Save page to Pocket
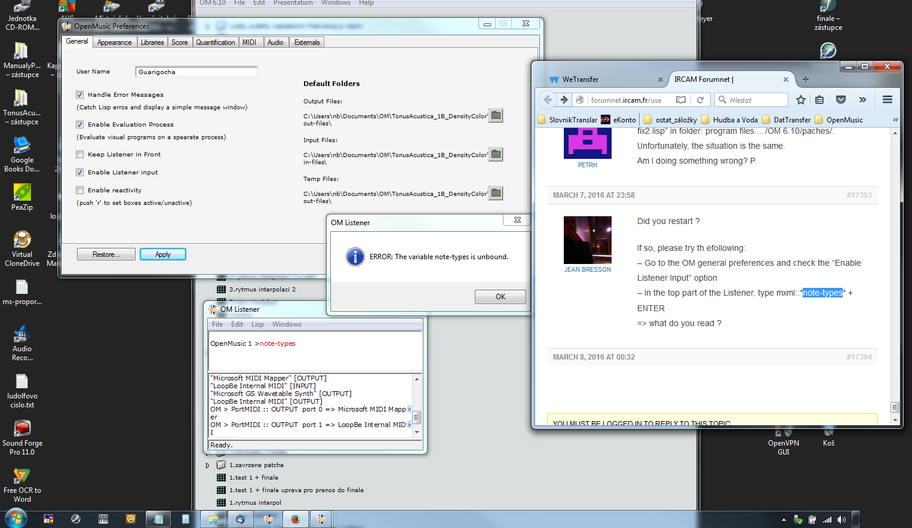The width and height of the screenshot is (912, 528). click(841, 100)
